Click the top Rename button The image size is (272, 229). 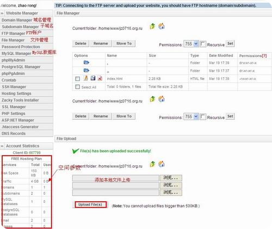101,44
